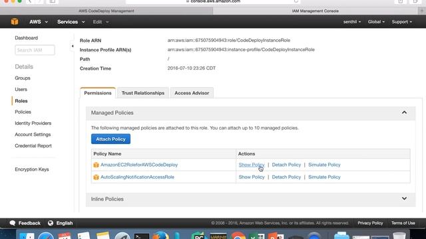This screenshot has height=239, width=426.
Task: Click the Attach Policy button
Action: [x=110, y=139]
